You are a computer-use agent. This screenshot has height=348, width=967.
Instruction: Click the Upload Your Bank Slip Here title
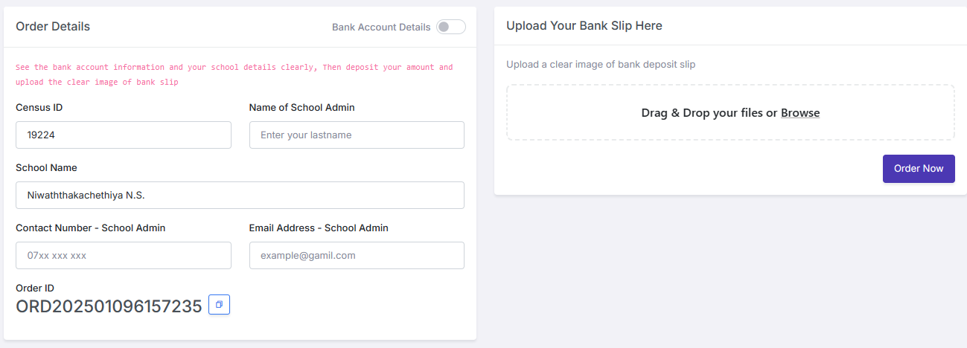click(584, 25)
